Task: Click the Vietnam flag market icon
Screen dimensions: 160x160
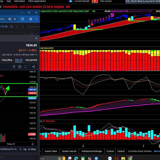Action: tap(95, 1)
